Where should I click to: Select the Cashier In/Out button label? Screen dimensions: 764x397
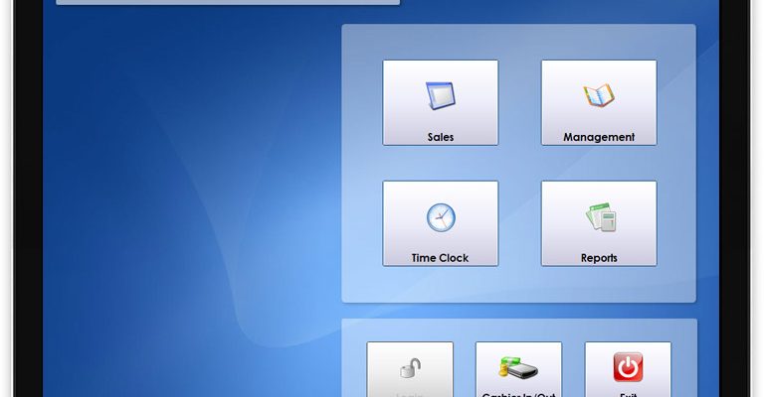(x=518, y=394)
